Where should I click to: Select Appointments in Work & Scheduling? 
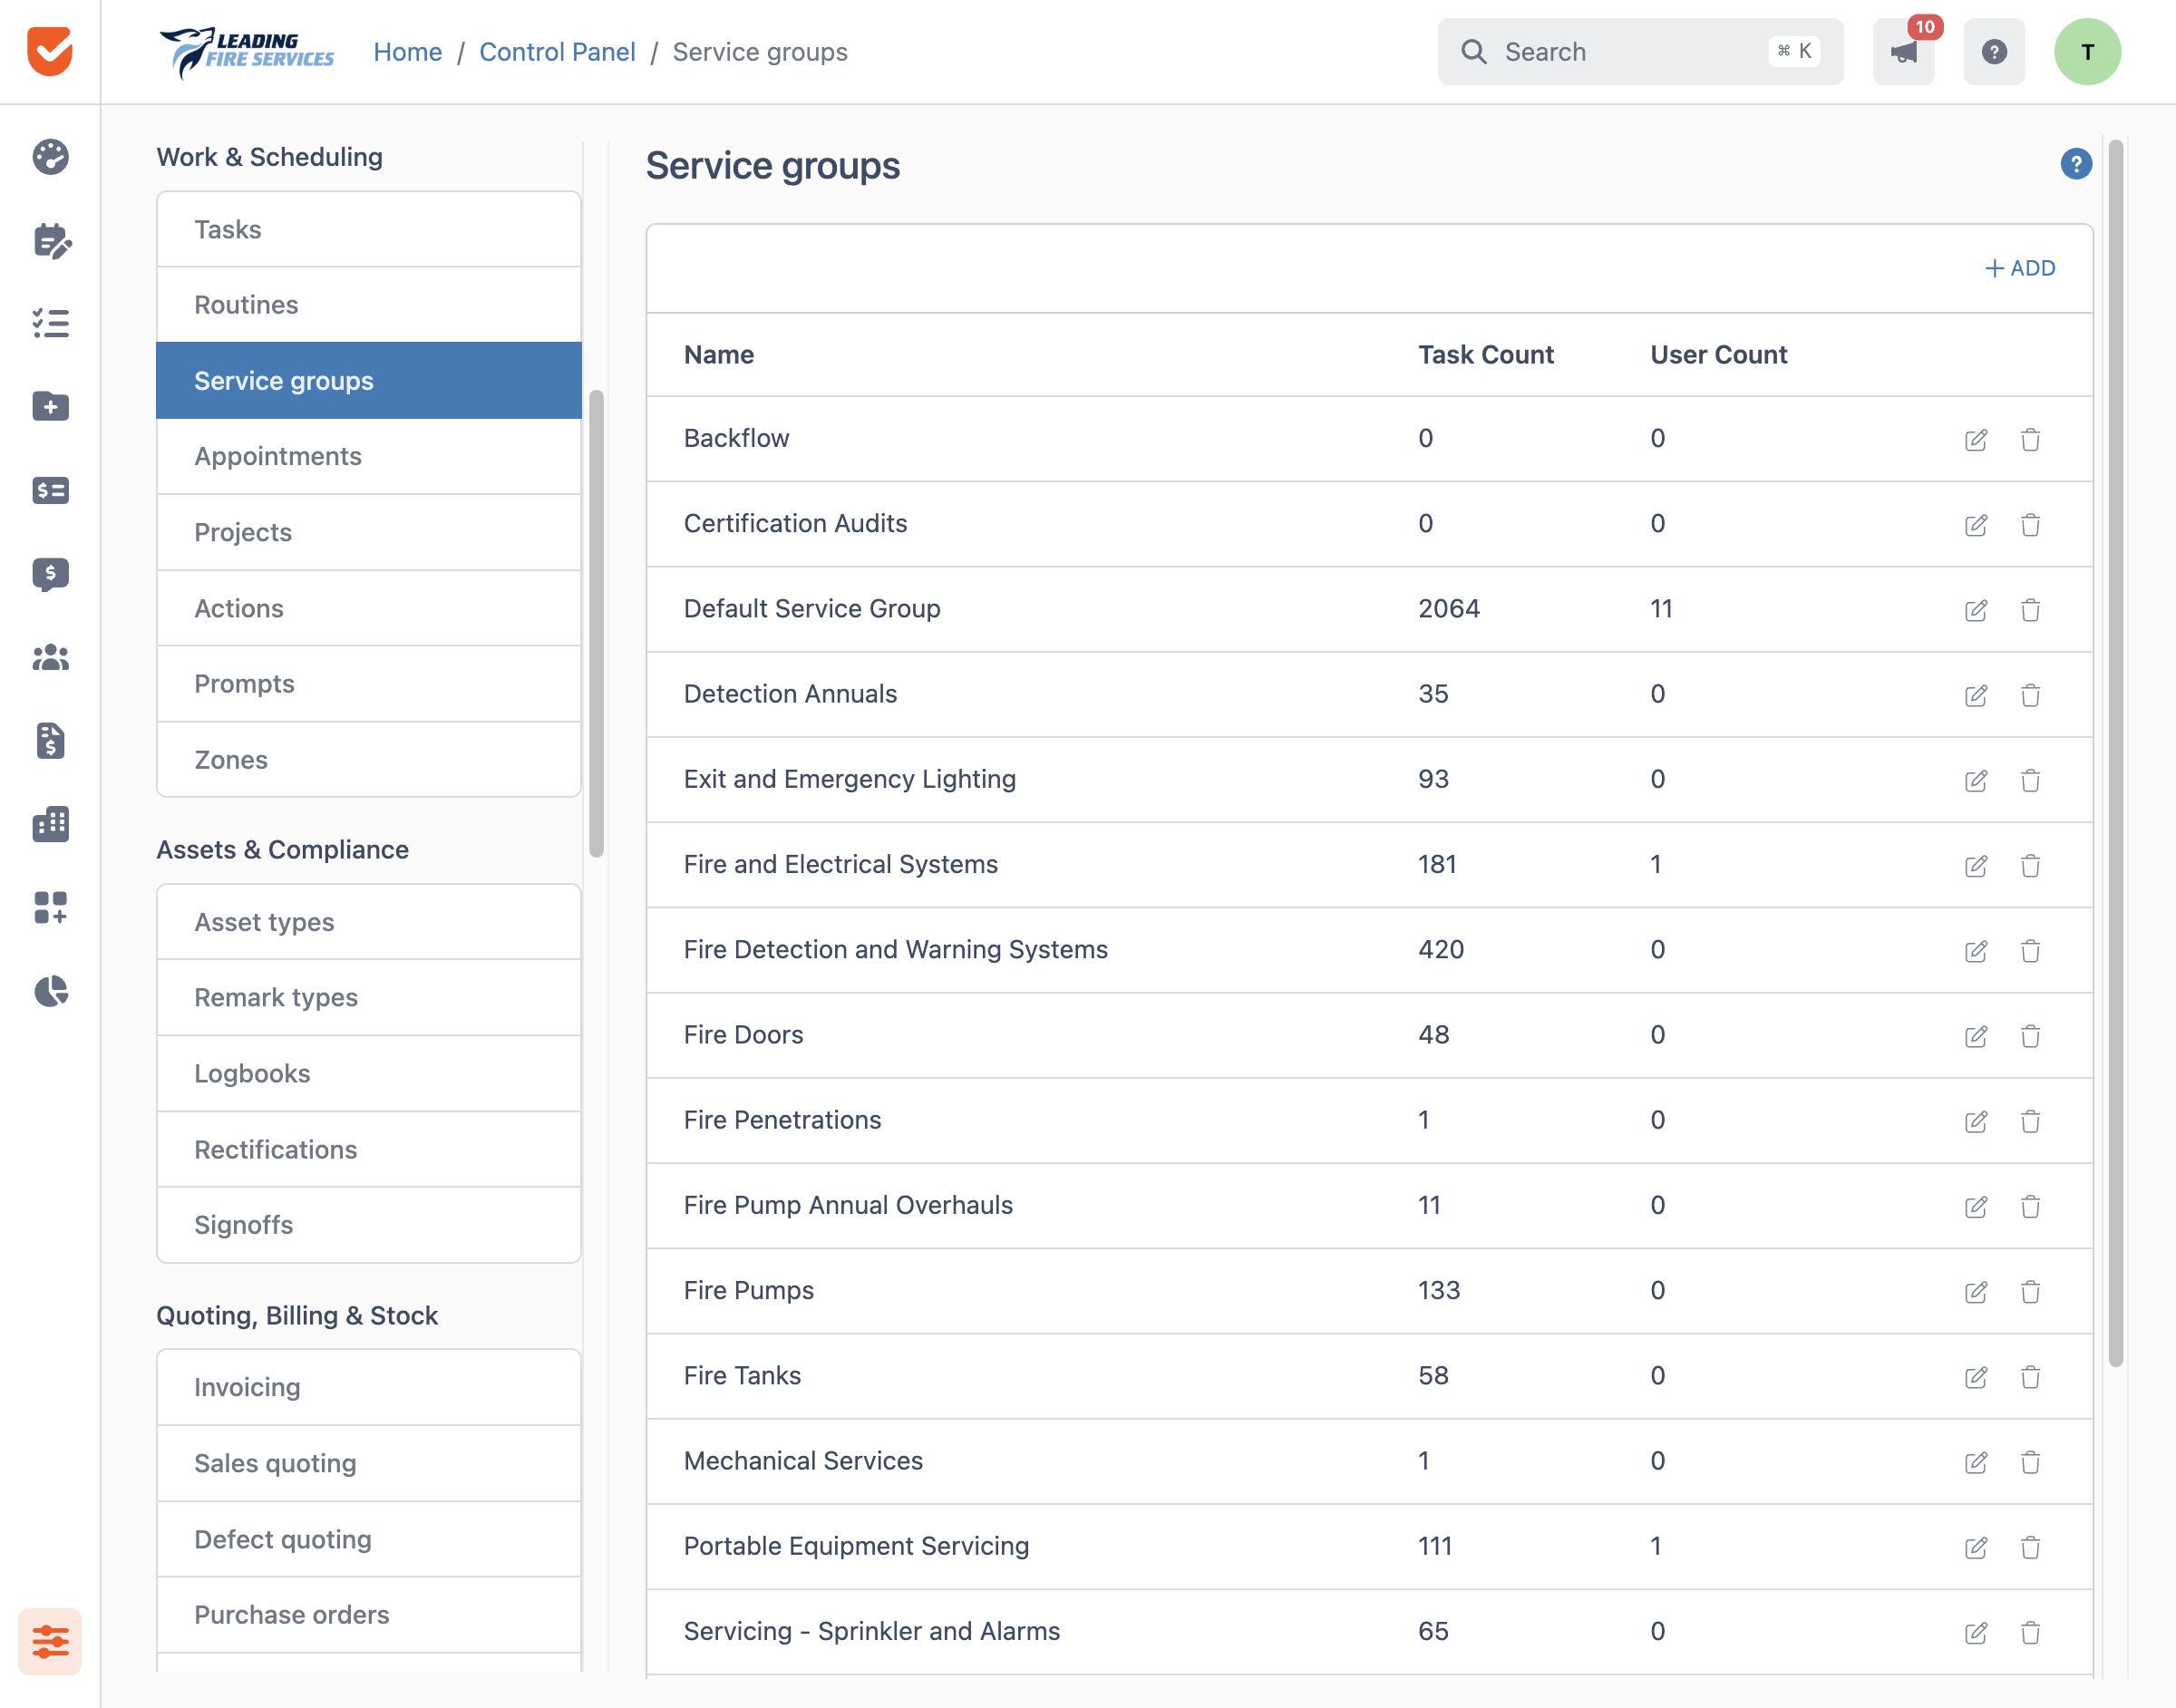click(x=369, y=456)
